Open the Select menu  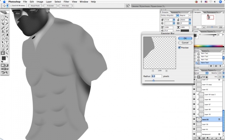pyautogui.click(x=57, y=2)
